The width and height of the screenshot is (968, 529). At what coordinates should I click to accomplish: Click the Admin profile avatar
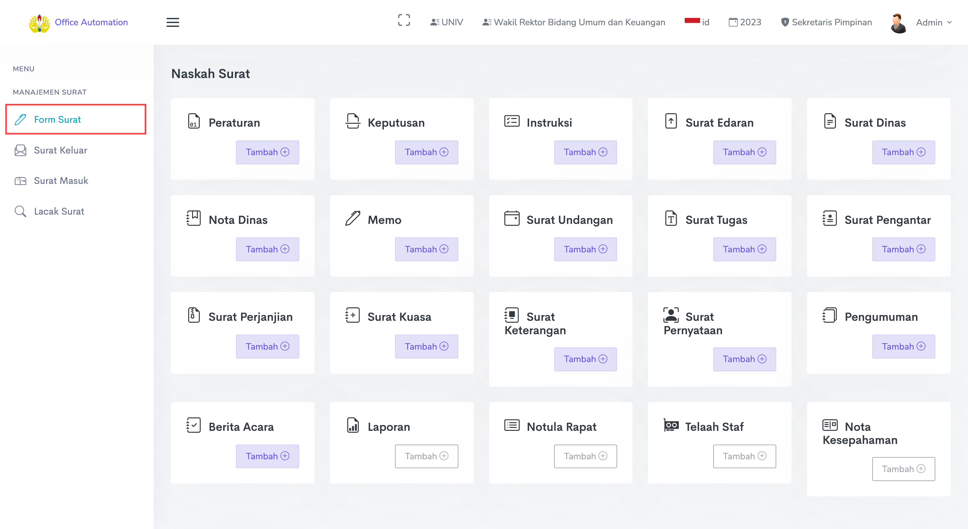pos(899,23)
